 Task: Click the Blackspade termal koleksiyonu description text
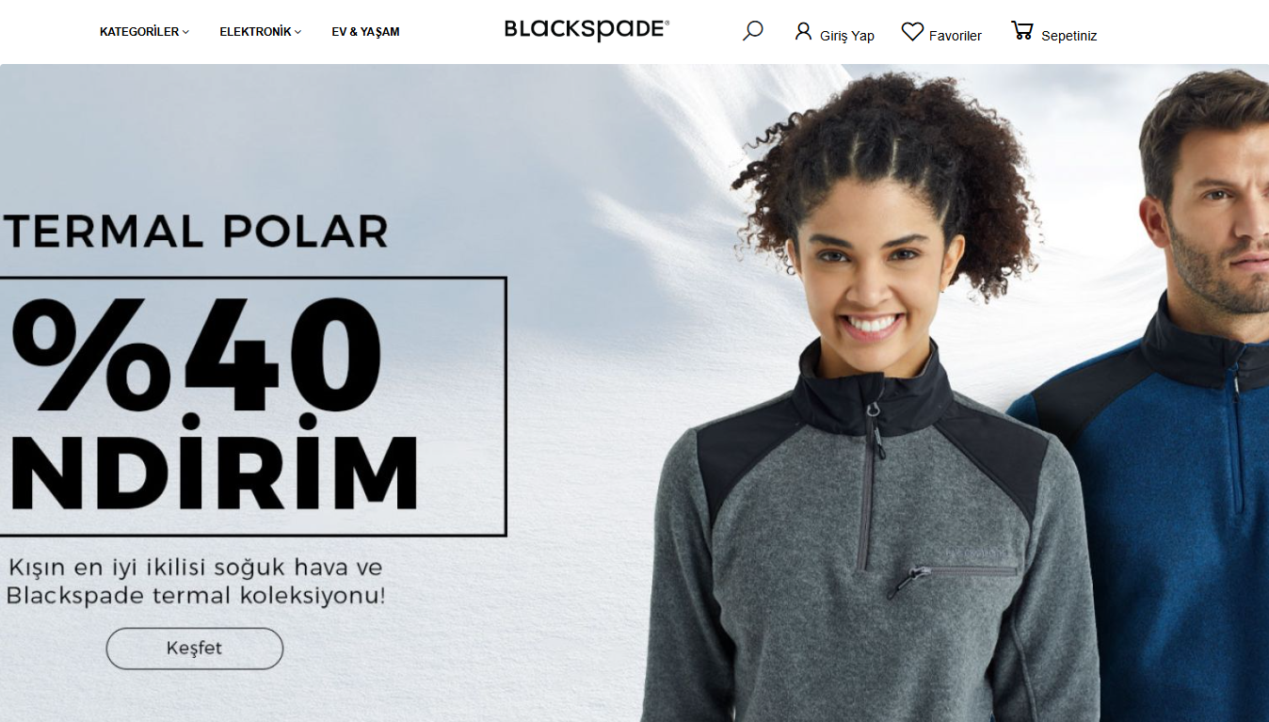coord(195,596)
